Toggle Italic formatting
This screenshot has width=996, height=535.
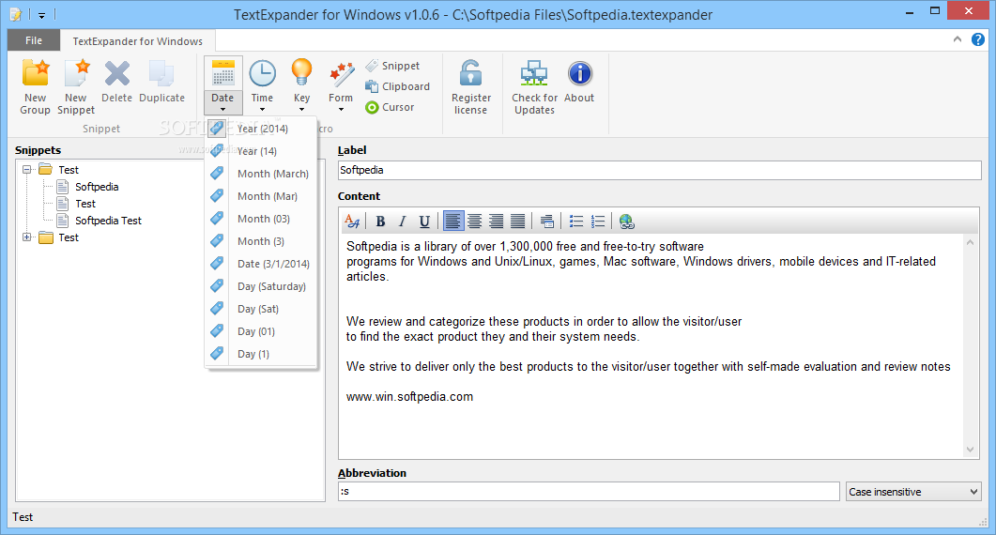(x=402, y=222)
